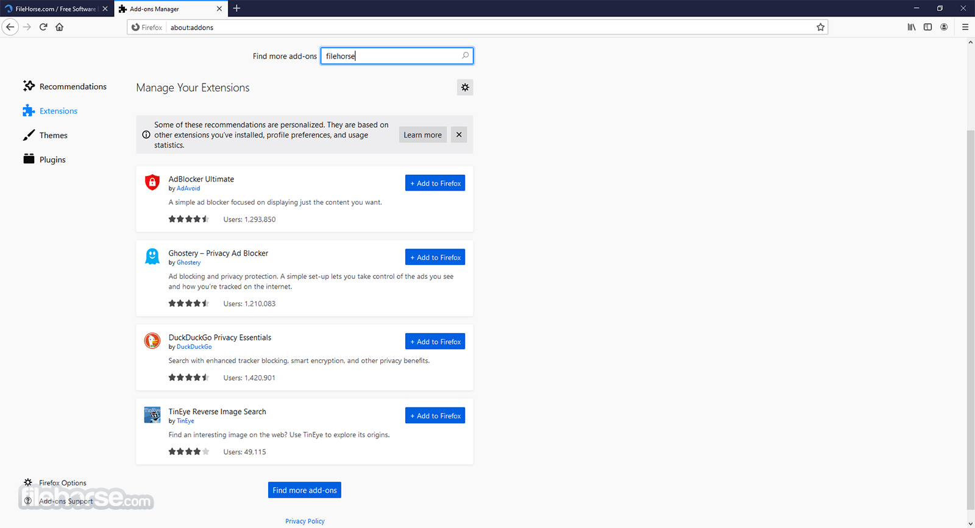975x528 pixels.
Task: Click the DuckDuckGo extension icon
Action: [x=152, y=340]
